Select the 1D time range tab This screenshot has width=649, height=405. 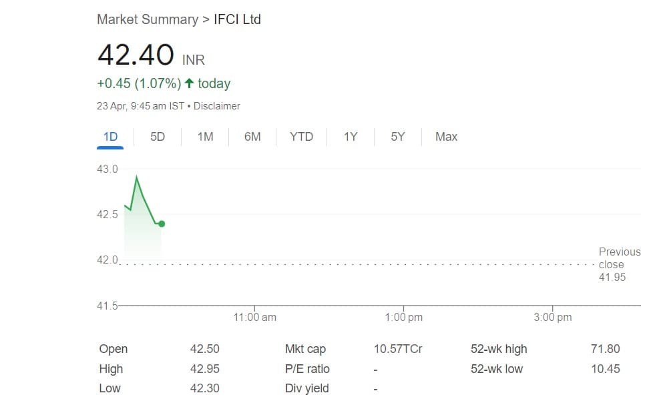coord(110,137)
